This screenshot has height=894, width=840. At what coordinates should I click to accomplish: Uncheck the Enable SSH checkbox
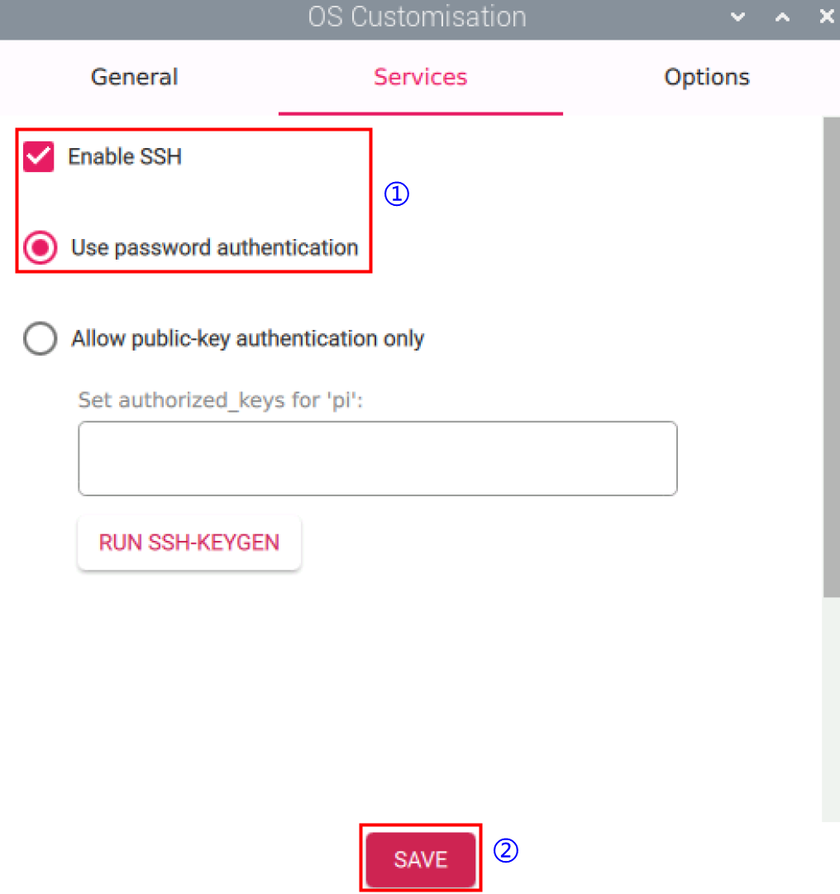click(x=39, y=157)
